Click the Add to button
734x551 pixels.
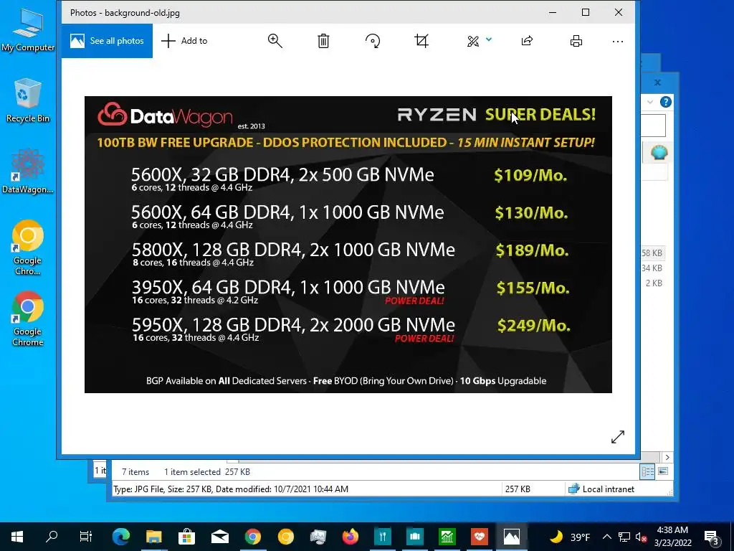(184, 41)
